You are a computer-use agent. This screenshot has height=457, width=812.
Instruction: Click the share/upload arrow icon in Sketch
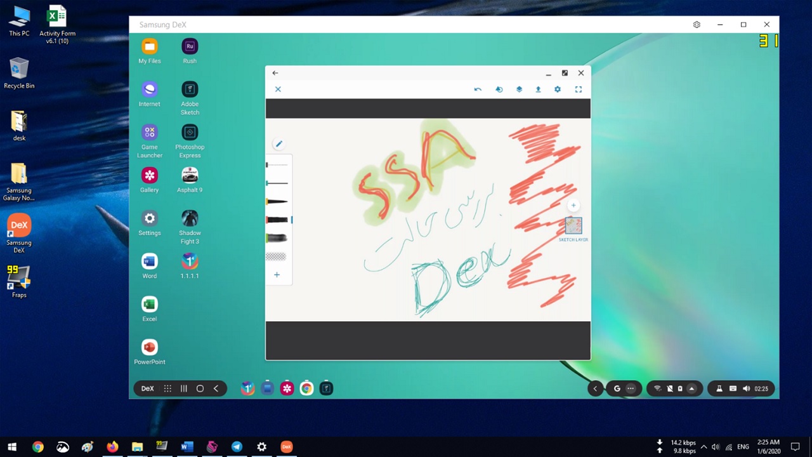[538, 89]
